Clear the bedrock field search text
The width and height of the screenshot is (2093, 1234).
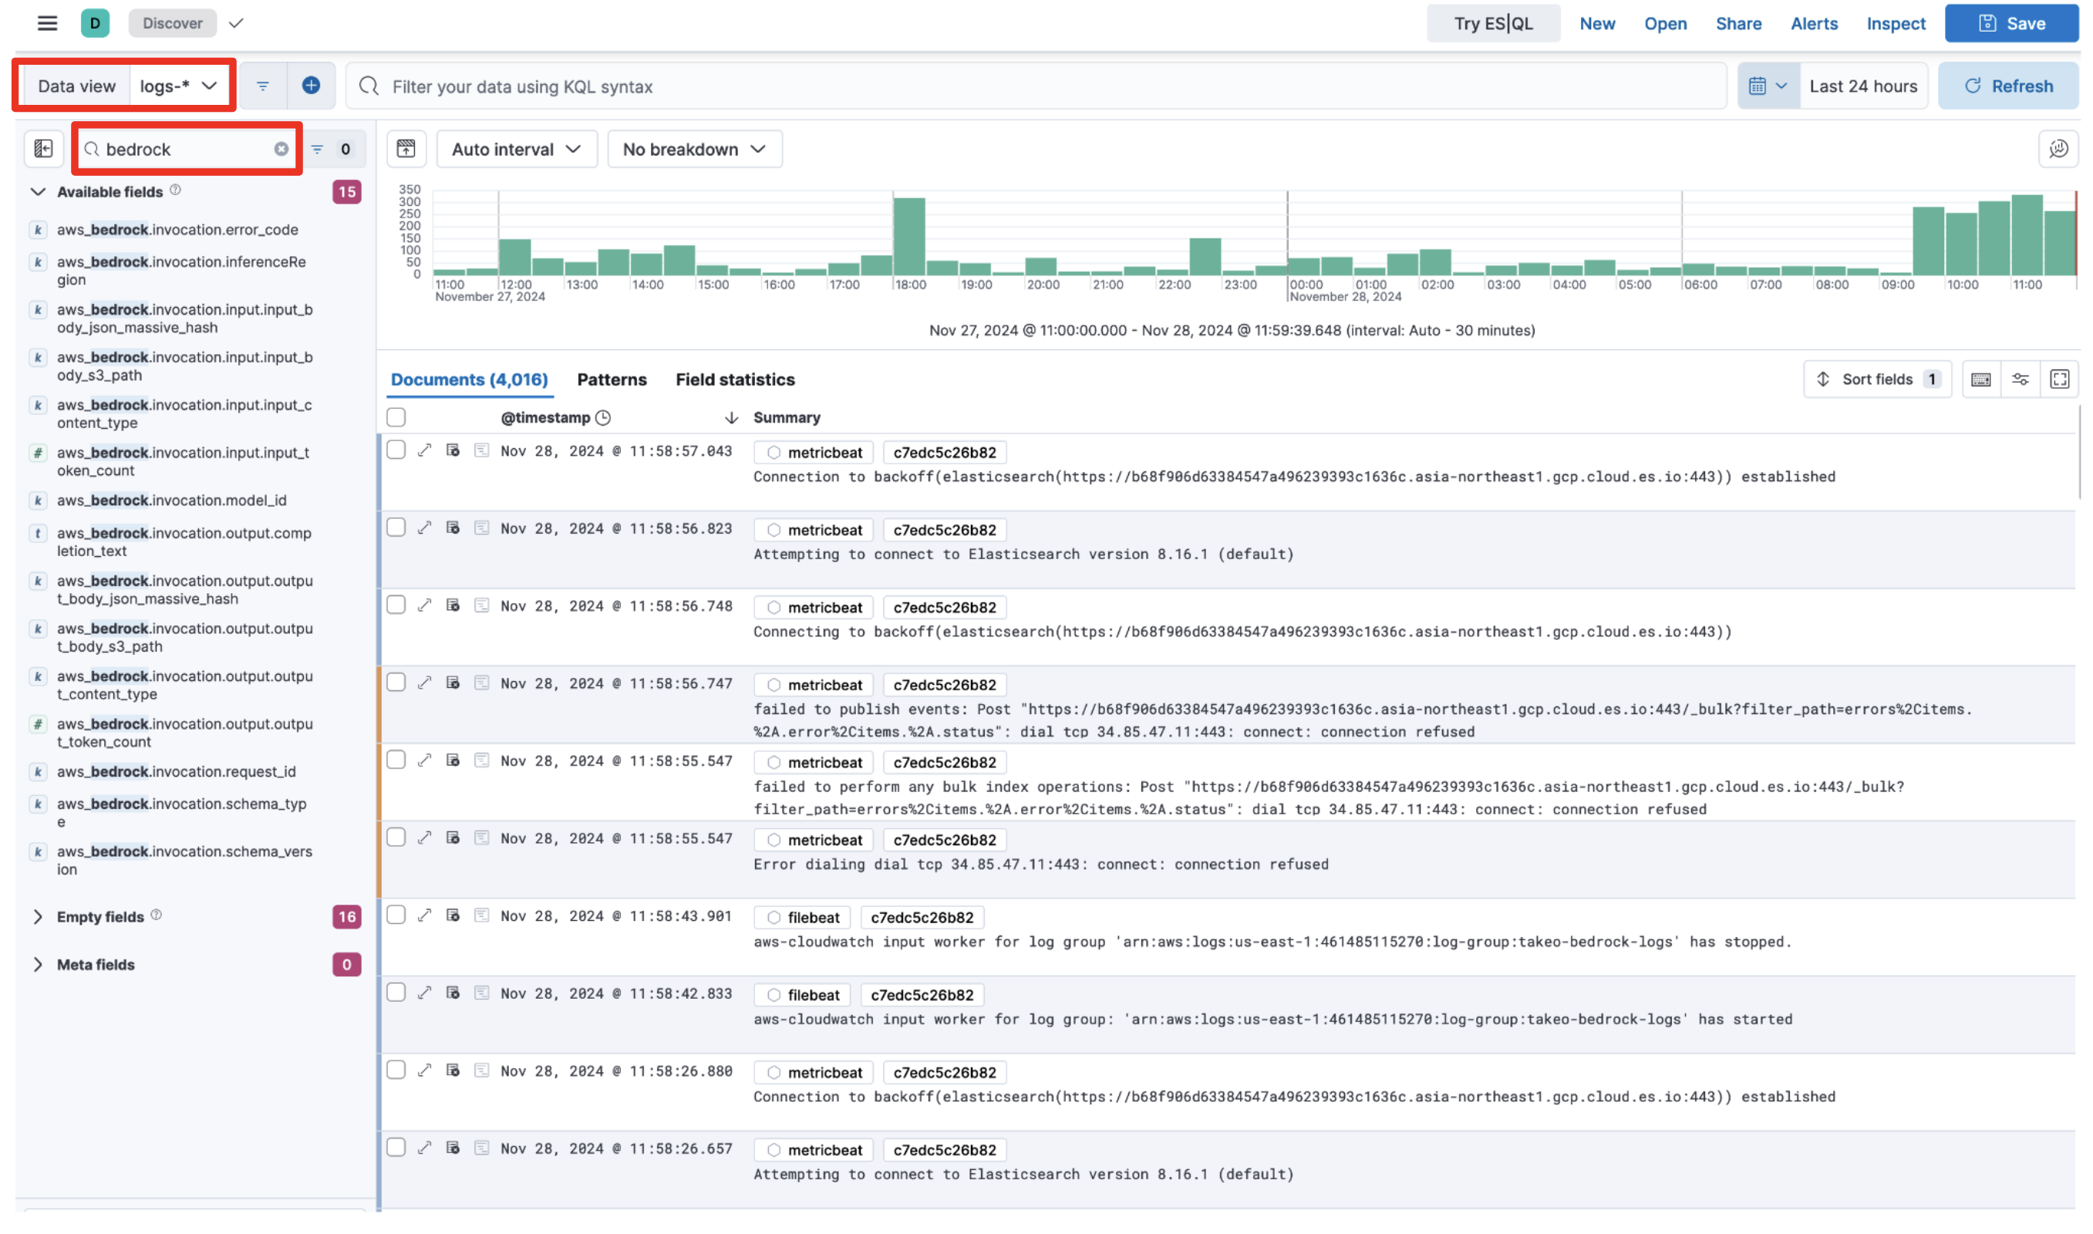(x=281, y=149)
